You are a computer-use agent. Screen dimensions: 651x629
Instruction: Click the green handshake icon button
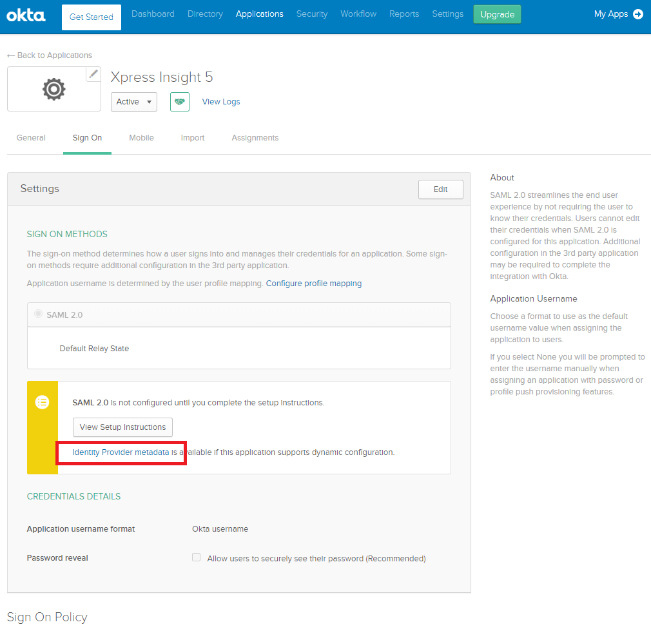tap(180, 102)
